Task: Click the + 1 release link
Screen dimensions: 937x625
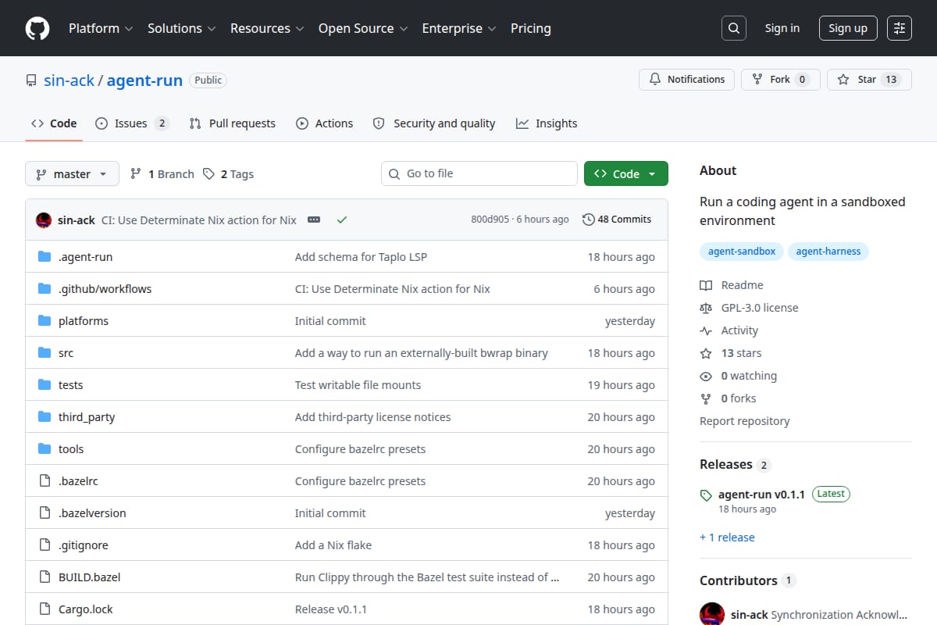Action: (x=727, y=537)
